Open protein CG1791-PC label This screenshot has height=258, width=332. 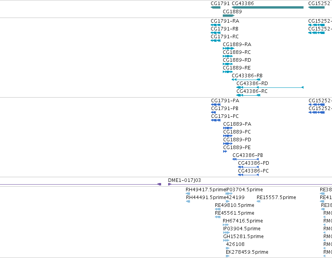[225, 116]
